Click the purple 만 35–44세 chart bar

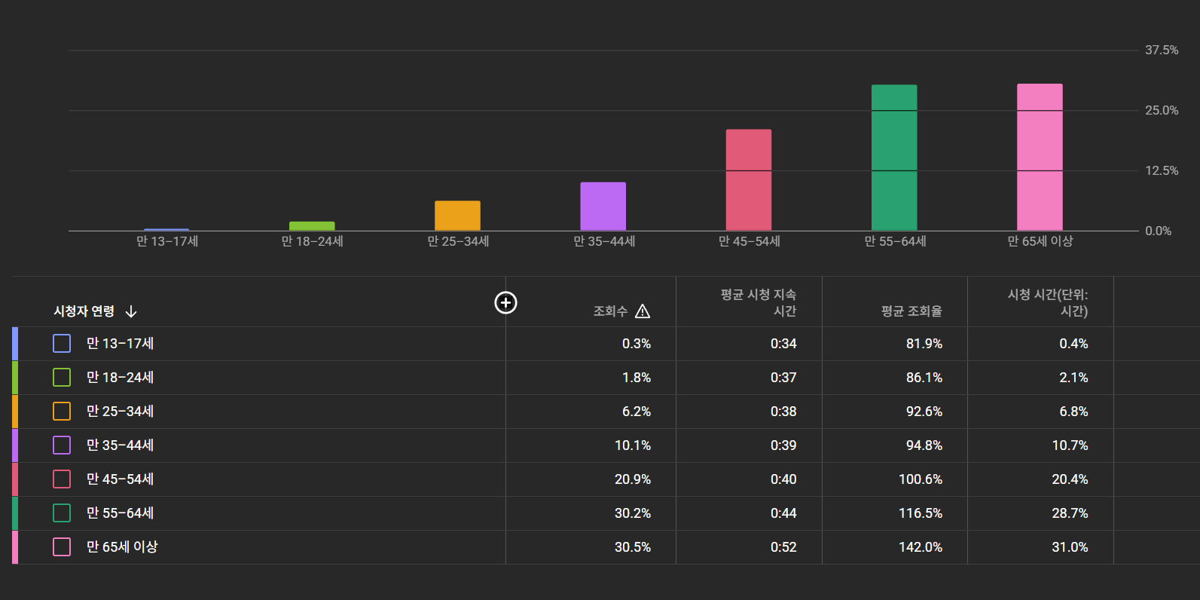(x=603, y=207)
